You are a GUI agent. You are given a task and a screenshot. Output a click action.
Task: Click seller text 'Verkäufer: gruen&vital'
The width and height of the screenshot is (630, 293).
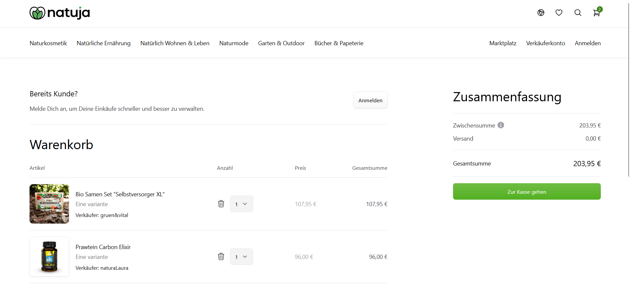tap(102, 215)
